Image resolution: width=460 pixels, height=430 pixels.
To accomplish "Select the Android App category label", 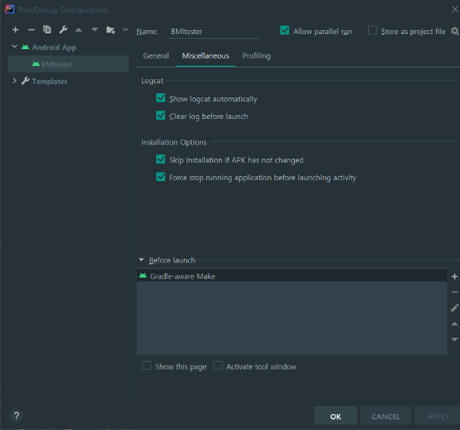I will click(x=54, y=48).
